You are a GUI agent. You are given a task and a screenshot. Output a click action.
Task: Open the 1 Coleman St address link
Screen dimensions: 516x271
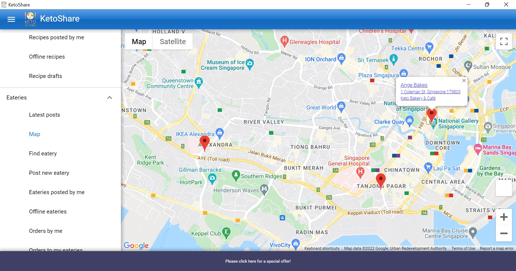coord(431,92)
